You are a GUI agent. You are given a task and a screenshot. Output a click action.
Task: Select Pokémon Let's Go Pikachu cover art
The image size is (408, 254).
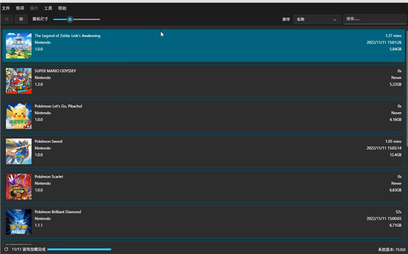(19, 116)
